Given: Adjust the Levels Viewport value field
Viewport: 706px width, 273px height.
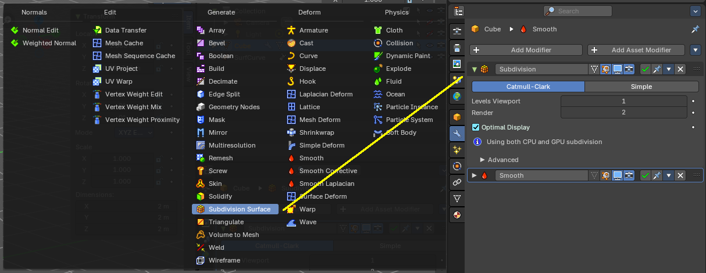Looking at the screenshot, I should (623, 101).
